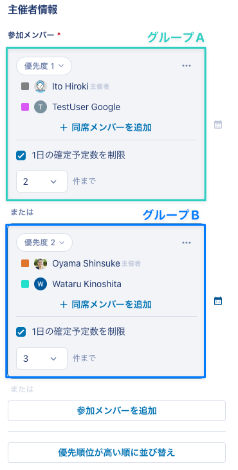Viewport: 238px width, 470px height.
Task: Click Ito Hiroki's avatar icon
Action: click(41, 87)
